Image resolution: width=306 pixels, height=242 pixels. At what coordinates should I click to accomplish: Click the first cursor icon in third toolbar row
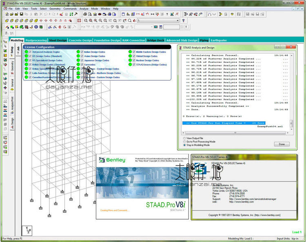pyautogui.click(x=7, y=27)
